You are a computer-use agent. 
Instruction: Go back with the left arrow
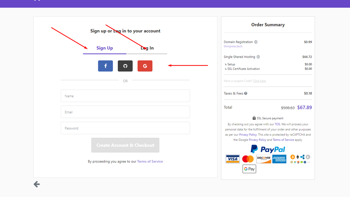(x=37, y=184)
